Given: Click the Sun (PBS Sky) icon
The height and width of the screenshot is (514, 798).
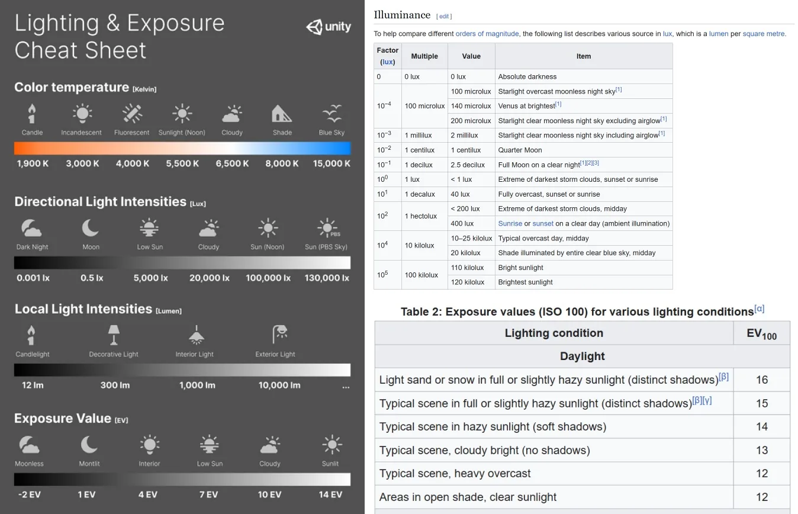Looking at the screenshot, I should pyautogui.click(x=327, y=228).
